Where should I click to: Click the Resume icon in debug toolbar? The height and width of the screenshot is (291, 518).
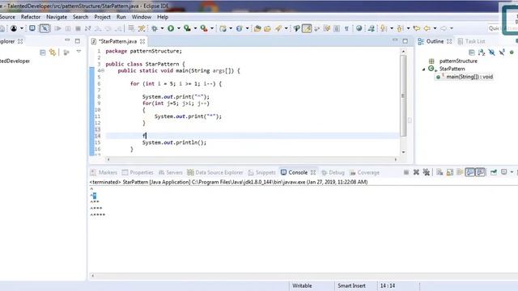[57, 29]
